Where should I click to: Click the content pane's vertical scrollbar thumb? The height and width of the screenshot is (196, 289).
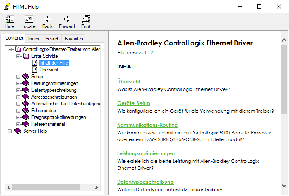tap(284, 80)
